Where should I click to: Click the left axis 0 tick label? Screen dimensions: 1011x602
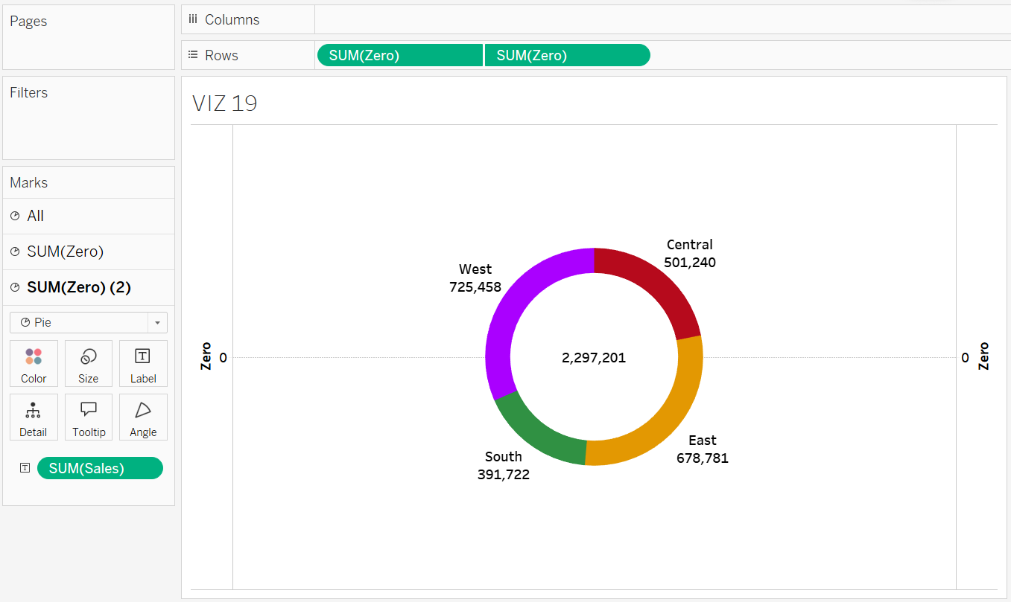pos(223,358)
